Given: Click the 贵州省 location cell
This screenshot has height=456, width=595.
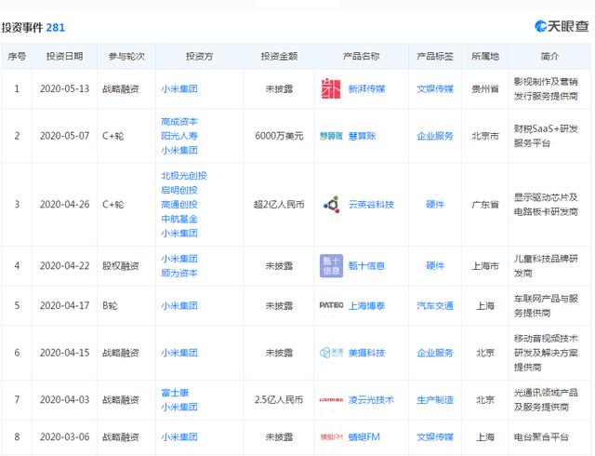Looking at the screenshot, I should click(485, 89).
